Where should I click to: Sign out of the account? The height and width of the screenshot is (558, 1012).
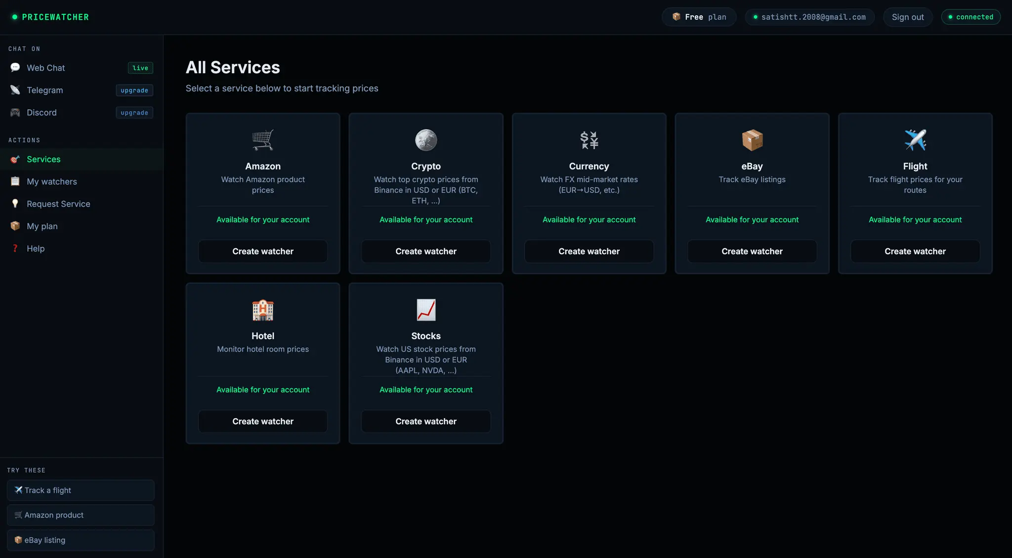click(x=908, y=17)
